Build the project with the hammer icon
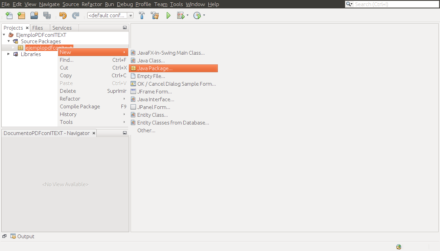The height and width of the screenshot is (251, 440). [x=142, y=15]
